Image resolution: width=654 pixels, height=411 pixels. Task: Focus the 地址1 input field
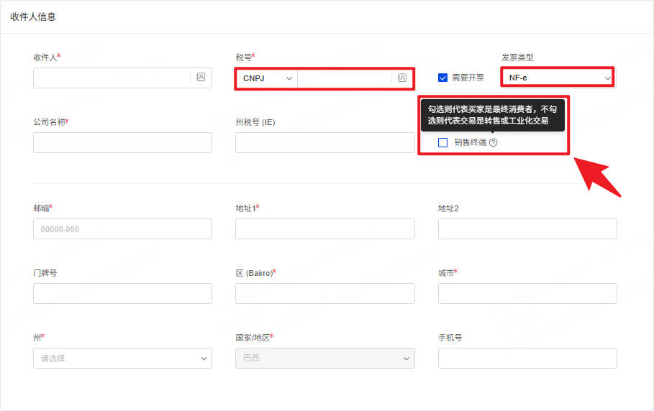click(325, 229)
